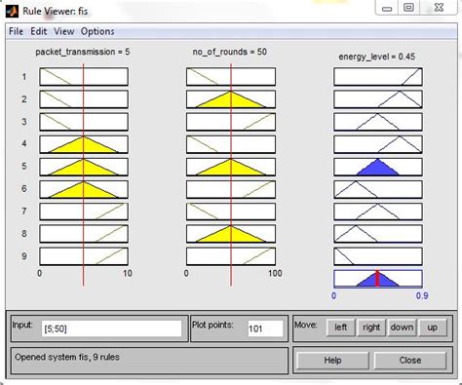Image resolution: width=462 pixels, height=385 pixels.
Task: Click rule 6 packet_transmission yellow plot
Action: coord(84,189)
